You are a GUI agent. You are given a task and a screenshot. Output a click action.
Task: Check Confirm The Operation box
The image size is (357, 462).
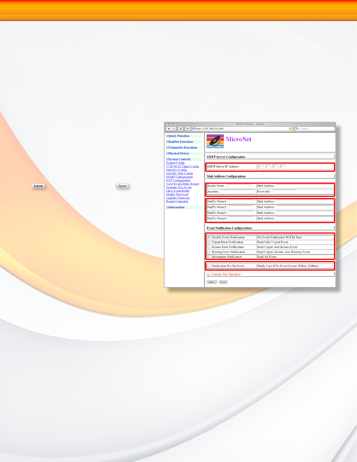209,274
